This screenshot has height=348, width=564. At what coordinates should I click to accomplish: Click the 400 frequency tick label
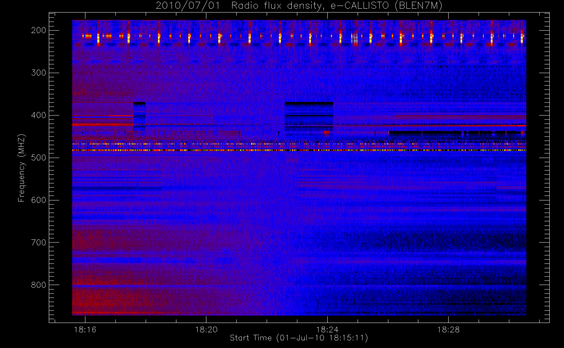tap(39, 115)
